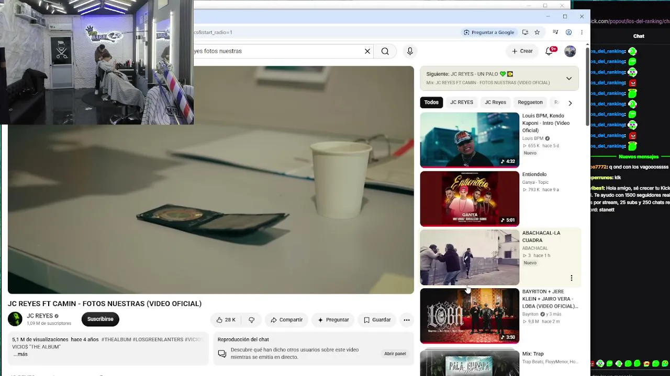Click the YouTube page vertical scrollbar
The width and height of the screenshot is (670, 376).
(587, 87)
